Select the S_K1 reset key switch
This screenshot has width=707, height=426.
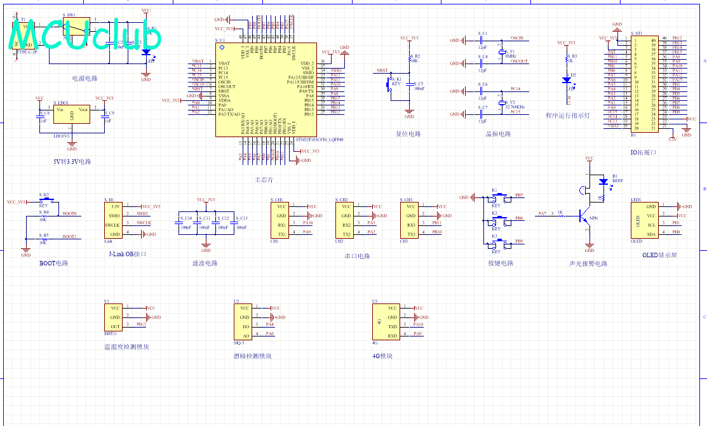click(x=389, y=84)
